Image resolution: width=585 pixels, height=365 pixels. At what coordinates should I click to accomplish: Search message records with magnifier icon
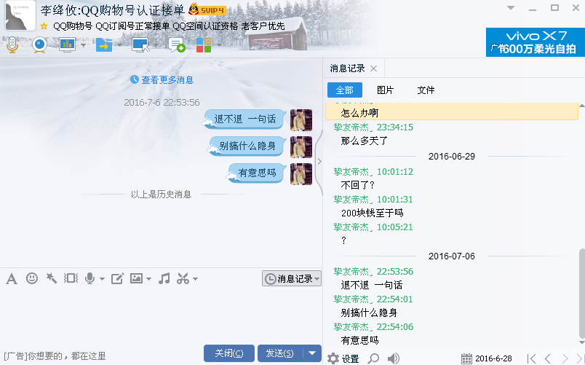tap(373, 358)
